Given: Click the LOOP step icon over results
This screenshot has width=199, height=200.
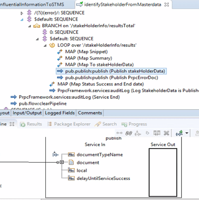Looking at the screenshot, I should (52, 45).
